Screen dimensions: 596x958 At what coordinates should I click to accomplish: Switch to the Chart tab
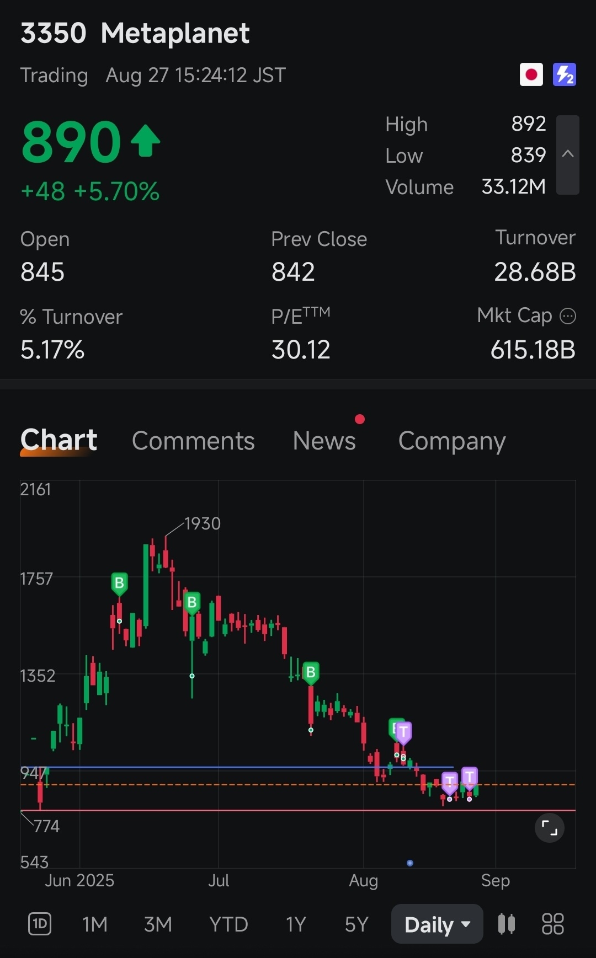pos(58,440)
